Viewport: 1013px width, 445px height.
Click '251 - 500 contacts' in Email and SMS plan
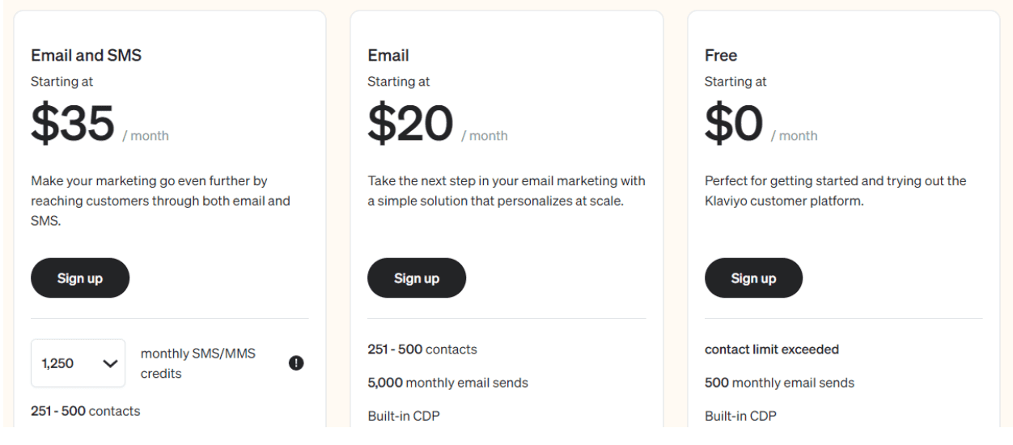tap(86, 411)
